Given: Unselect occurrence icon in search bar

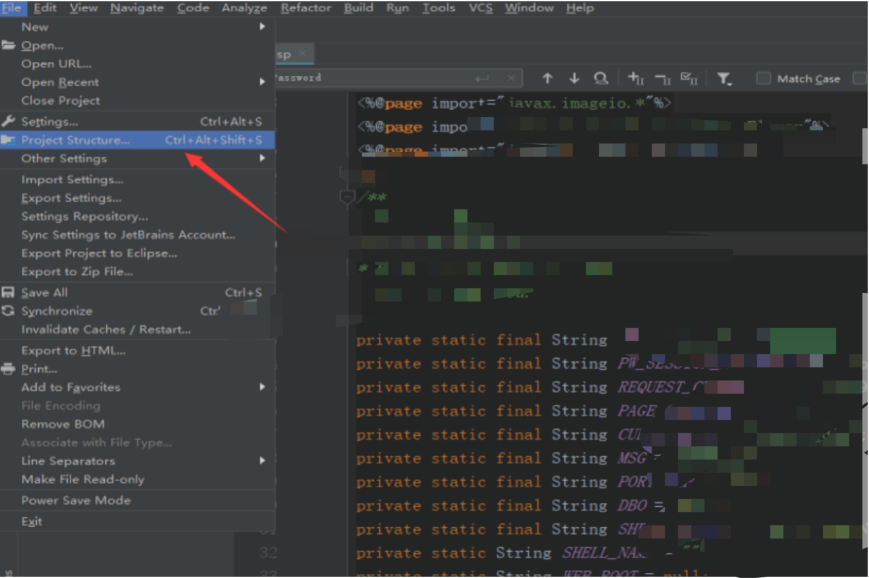Looking at the screenshot, I should [663, 78].
